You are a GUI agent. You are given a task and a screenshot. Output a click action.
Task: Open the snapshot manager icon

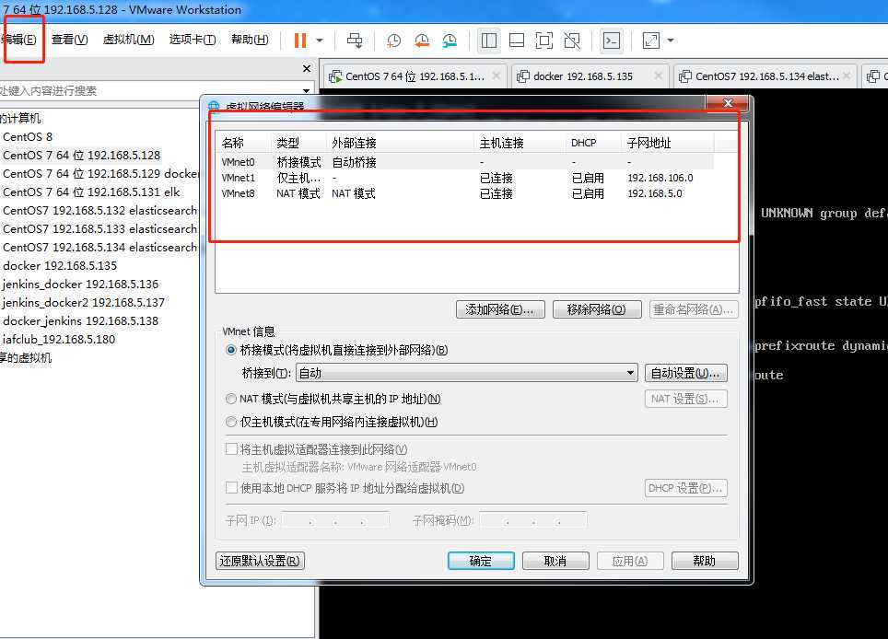point(450,41)
